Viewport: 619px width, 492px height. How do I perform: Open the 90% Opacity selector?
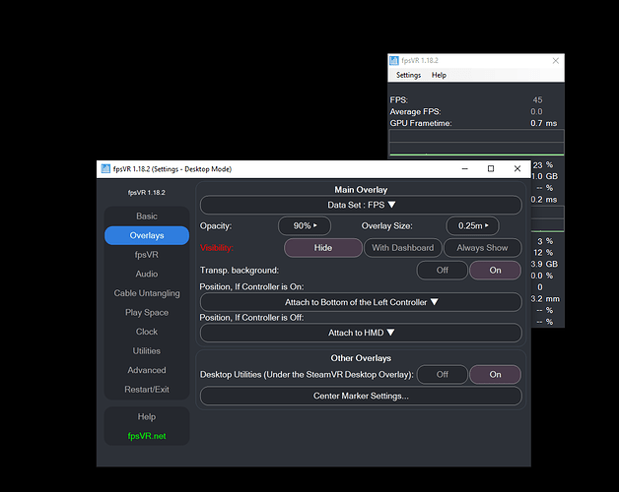tap(304, 226)
